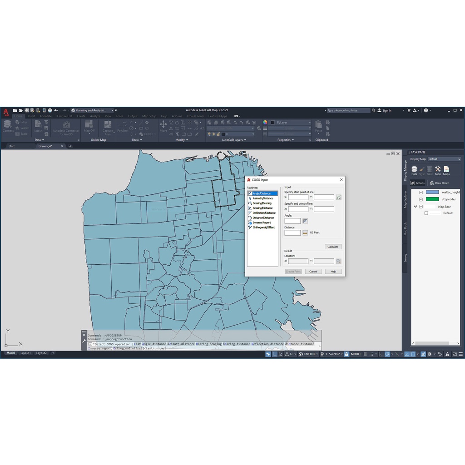Open the Data icon in Task Pane
The height and width of the screenshot is (465, 465).
click(414, 171)
